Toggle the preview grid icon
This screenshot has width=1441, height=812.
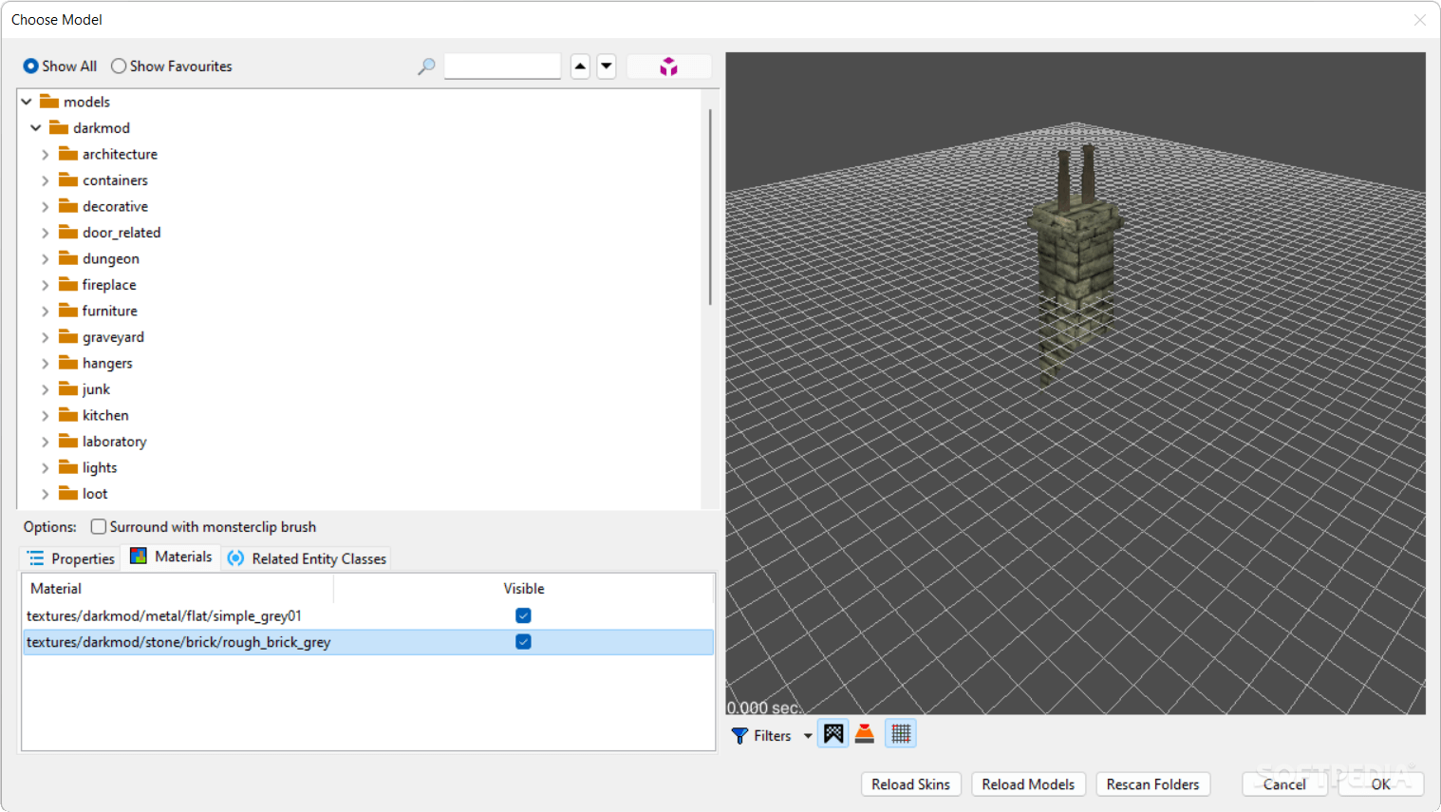(901, 733)
